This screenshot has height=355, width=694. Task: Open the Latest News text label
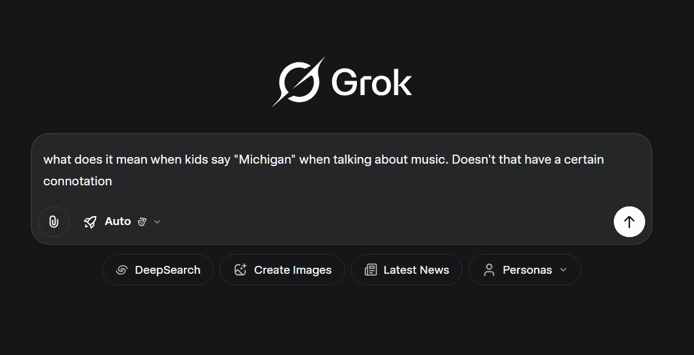click(416, 270)
